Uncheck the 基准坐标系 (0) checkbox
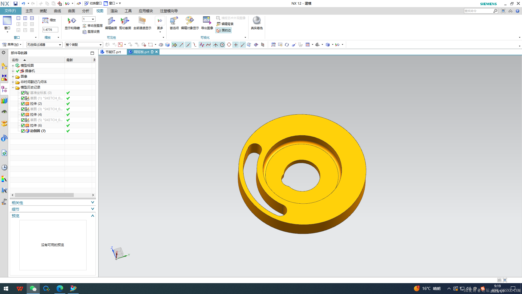 click(x=23, y=93)
